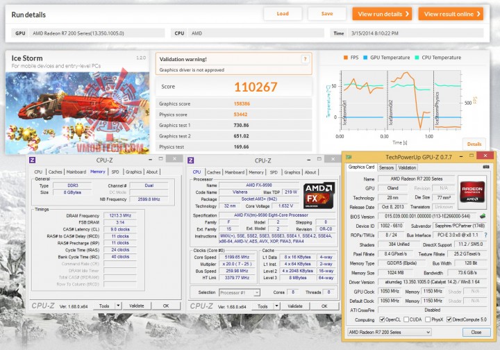Screen dimensions: 500x350
Task: Click the NB Frequency 2599.8 MHz value
Action: point(149,199)
